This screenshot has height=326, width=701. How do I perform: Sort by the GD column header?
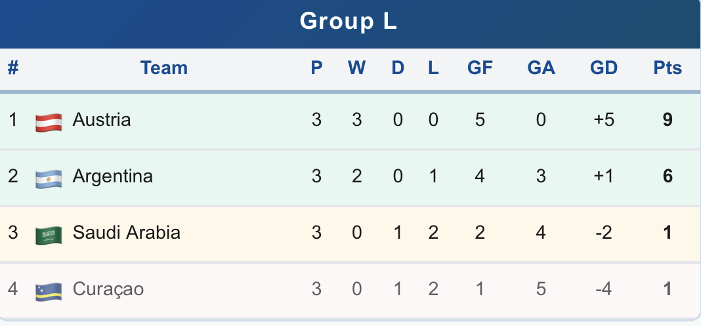point(604,68)
